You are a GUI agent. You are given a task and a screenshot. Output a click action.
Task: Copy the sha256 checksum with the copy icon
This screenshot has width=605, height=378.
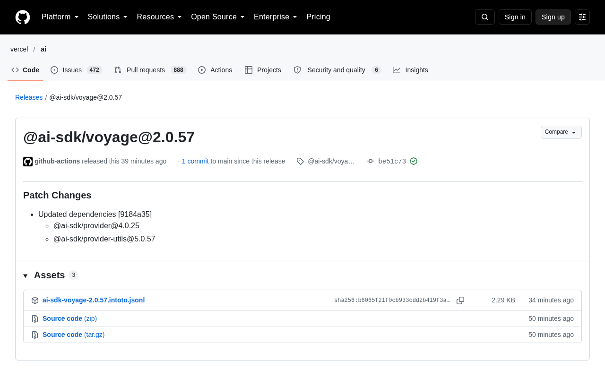click(460, 301)
